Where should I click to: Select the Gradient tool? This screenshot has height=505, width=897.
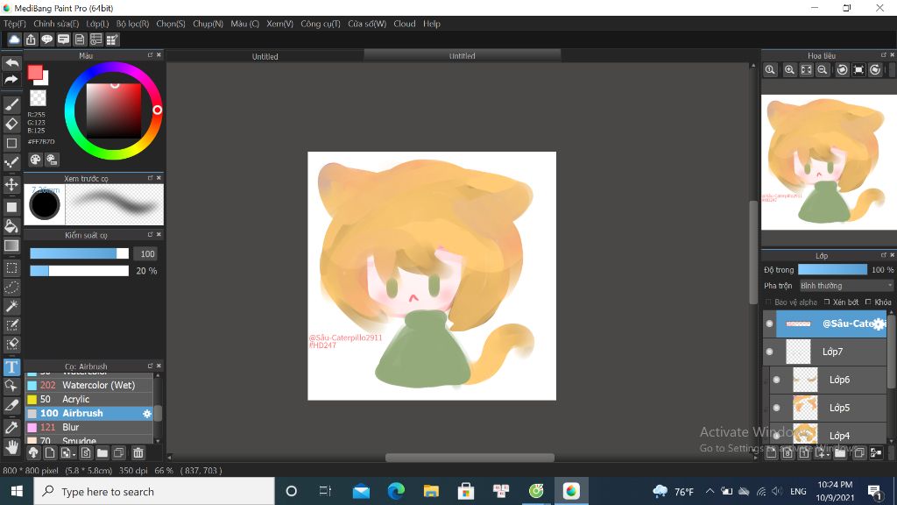coord(11,246)
